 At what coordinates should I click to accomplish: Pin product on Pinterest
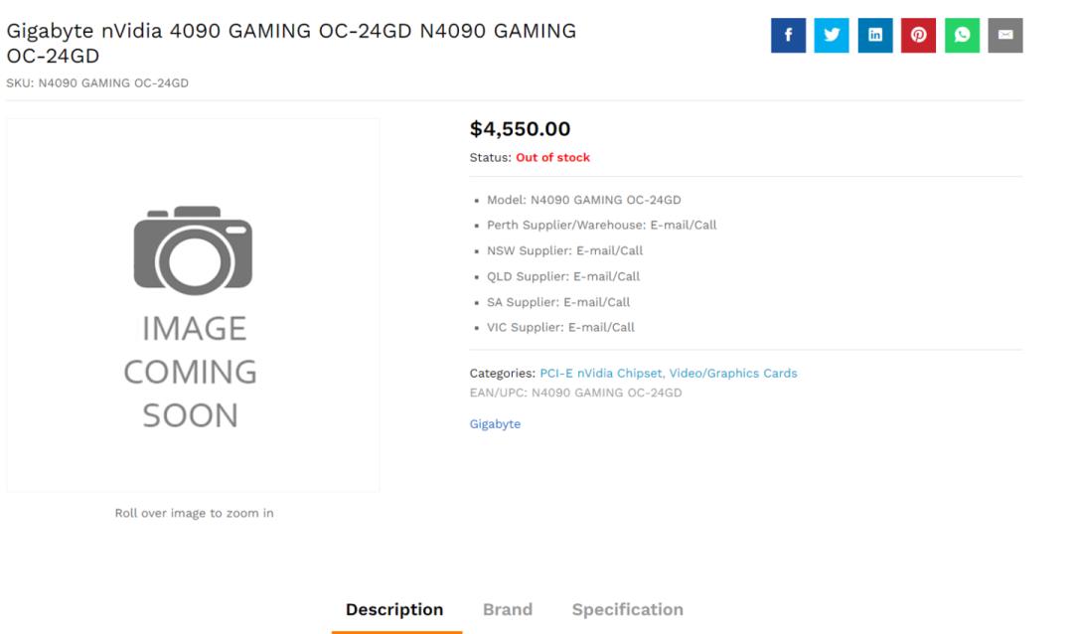(x=917, y=37)
